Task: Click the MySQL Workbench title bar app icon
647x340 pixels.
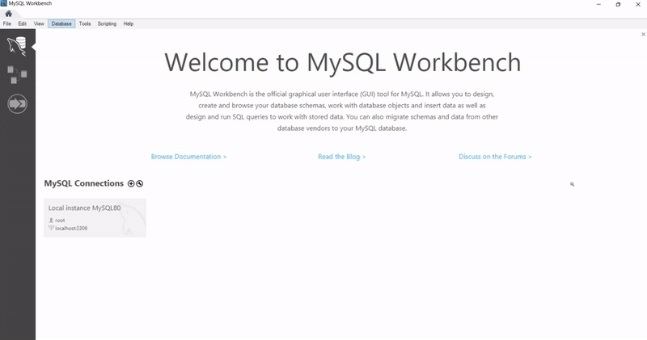Action: pyautogui.click(x=4, y=3)
